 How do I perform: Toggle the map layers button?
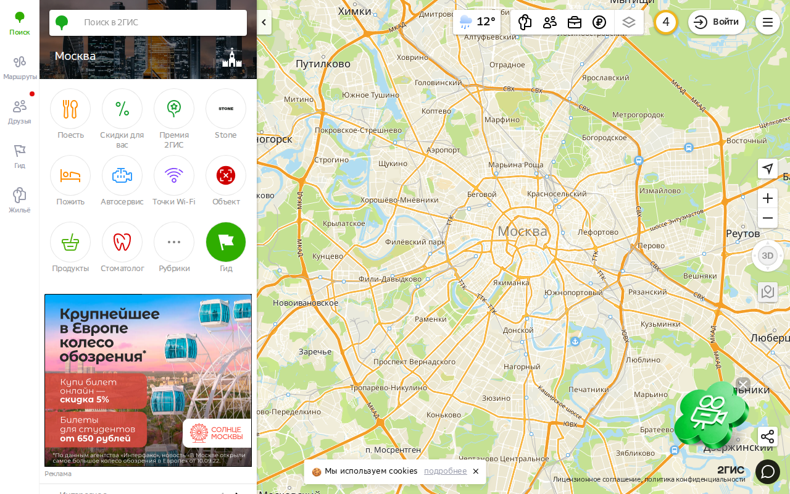point(629,22)
